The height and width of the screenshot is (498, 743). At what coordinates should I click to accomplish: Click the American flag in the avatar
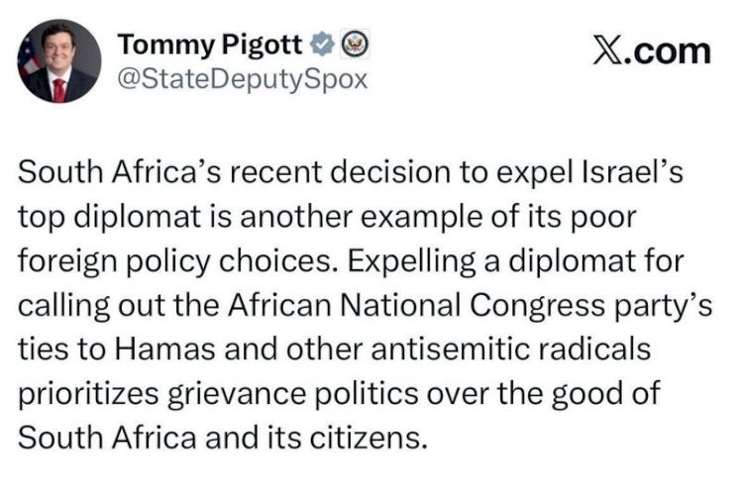click(30, 61)
